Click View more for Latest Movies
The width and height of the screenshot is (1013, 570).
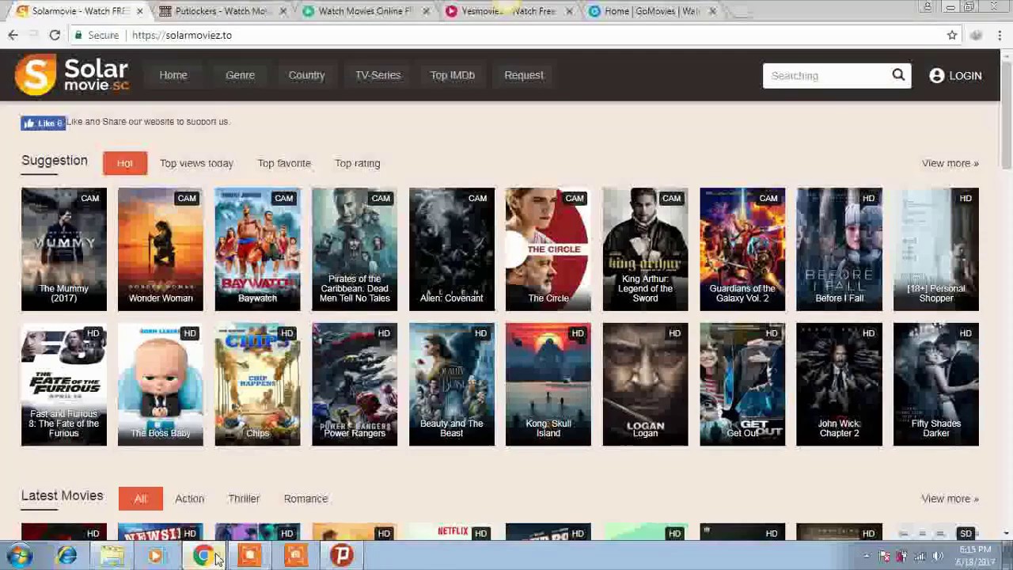point(950,499)
